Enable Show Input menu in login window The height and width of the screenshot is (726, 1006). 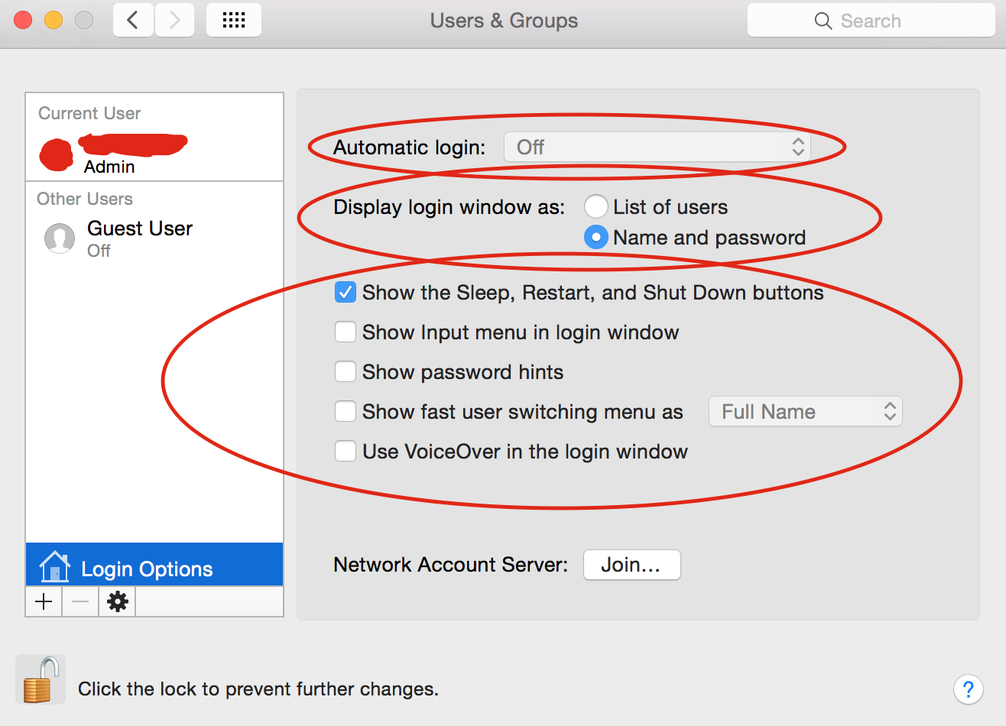(345, 332)
